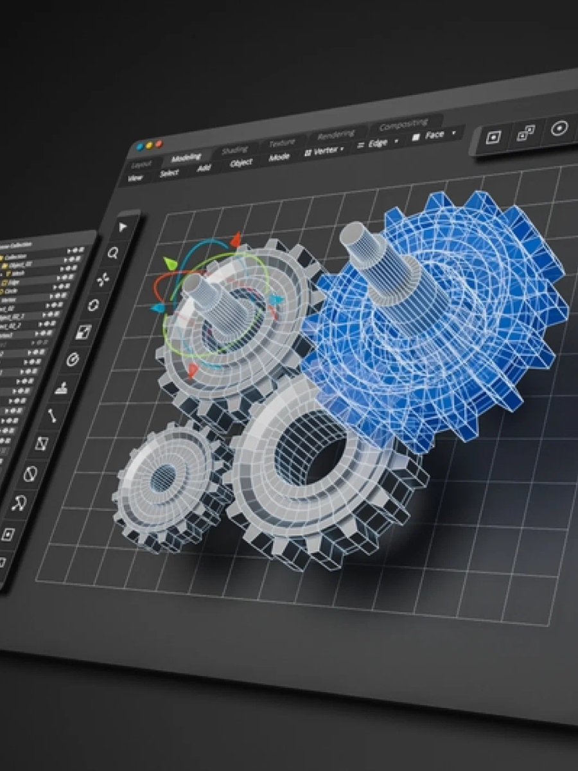Open the Select menu
This screenshot has width=578, height=771.
point(170,173)
